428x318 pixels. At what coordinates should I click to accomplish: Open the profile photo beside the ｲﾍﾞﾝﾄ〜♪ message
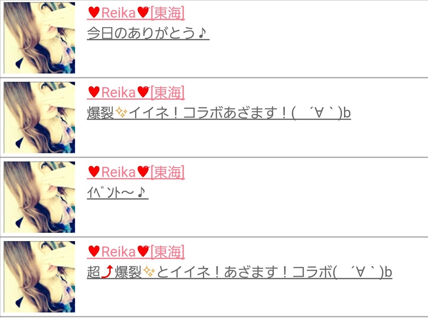coord(39,197)
